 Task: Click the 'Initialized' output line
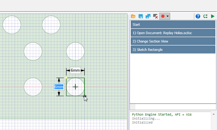pos(142,123)
